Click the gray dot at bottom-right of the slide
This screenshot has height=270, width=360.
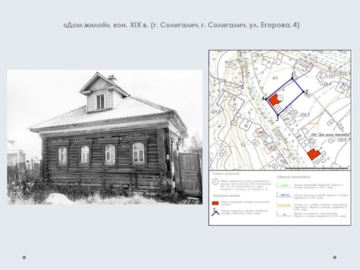coord(334,257)
